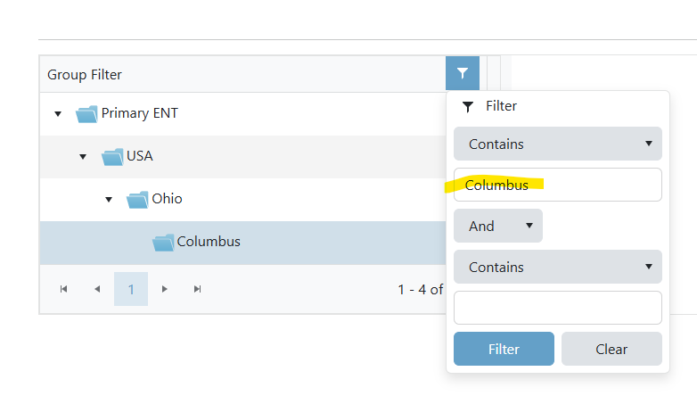Go to the last page

coord(198,289)
